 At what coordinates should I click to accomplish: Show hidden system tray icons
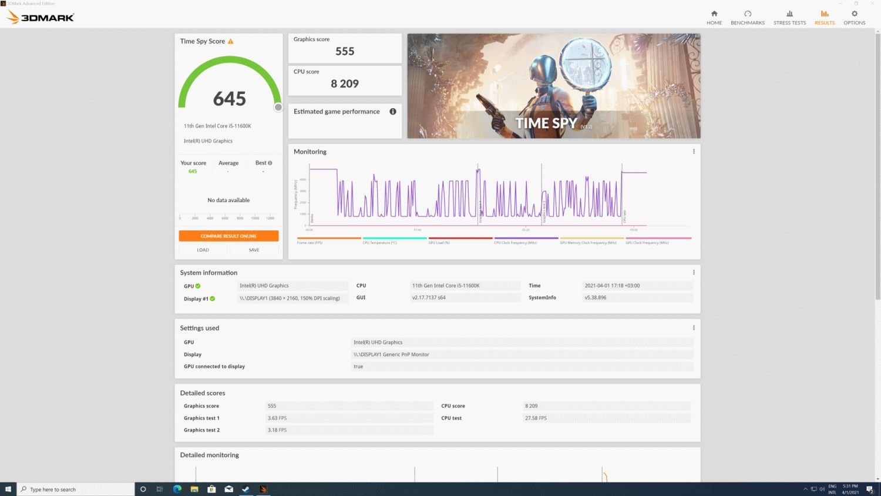[805, 489]
